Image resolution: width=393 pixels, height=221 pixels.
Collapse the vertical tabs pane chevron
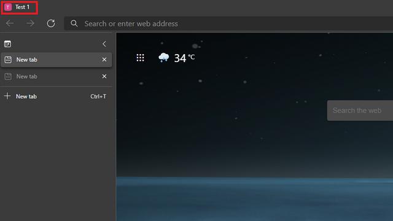click(x=104, y=44)
